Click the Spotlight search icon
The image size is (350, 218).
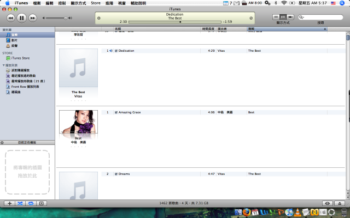(x=342, y=3)
